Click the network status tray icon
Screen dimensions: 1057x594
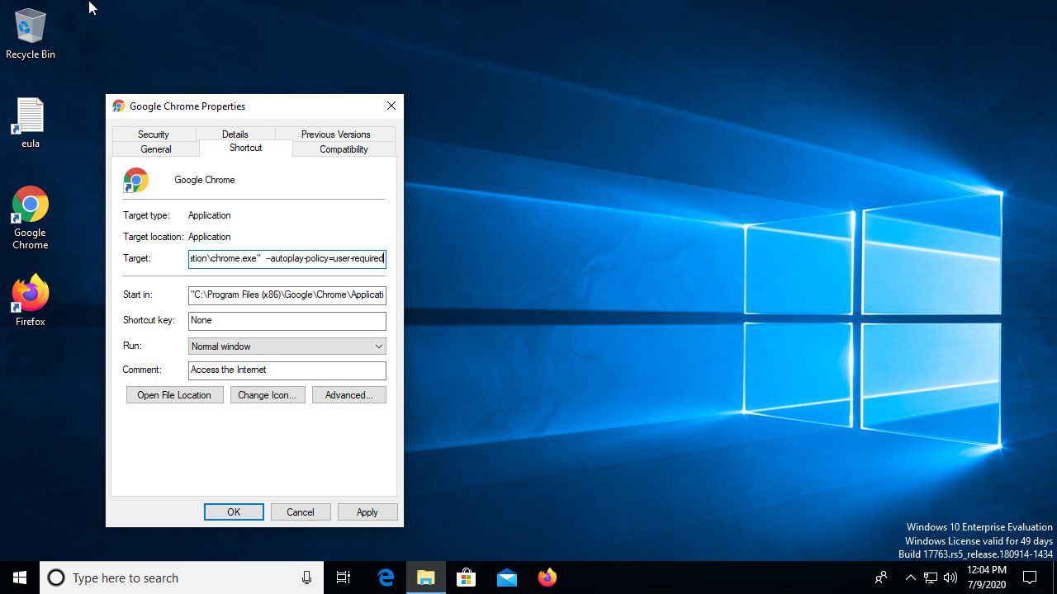(x=931, y=577)
